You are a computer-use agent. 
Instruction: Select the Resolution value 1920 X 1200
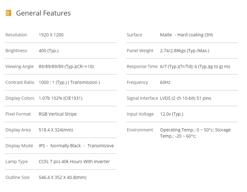pyautogui.click(x=51, y=35)
